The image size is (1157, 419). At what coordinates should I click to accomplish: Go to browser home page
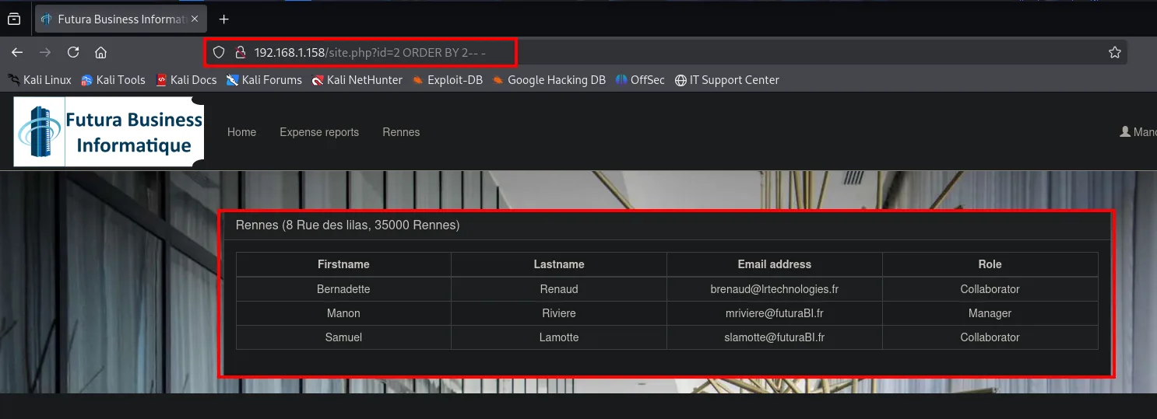pyautogui.click(x=100, y=52)
